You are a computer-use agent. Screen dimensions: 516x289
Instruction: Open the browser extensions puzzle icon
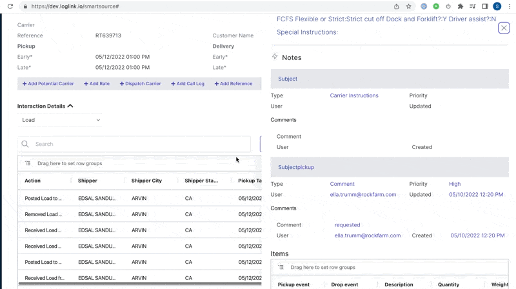click(x=460, y=6)
